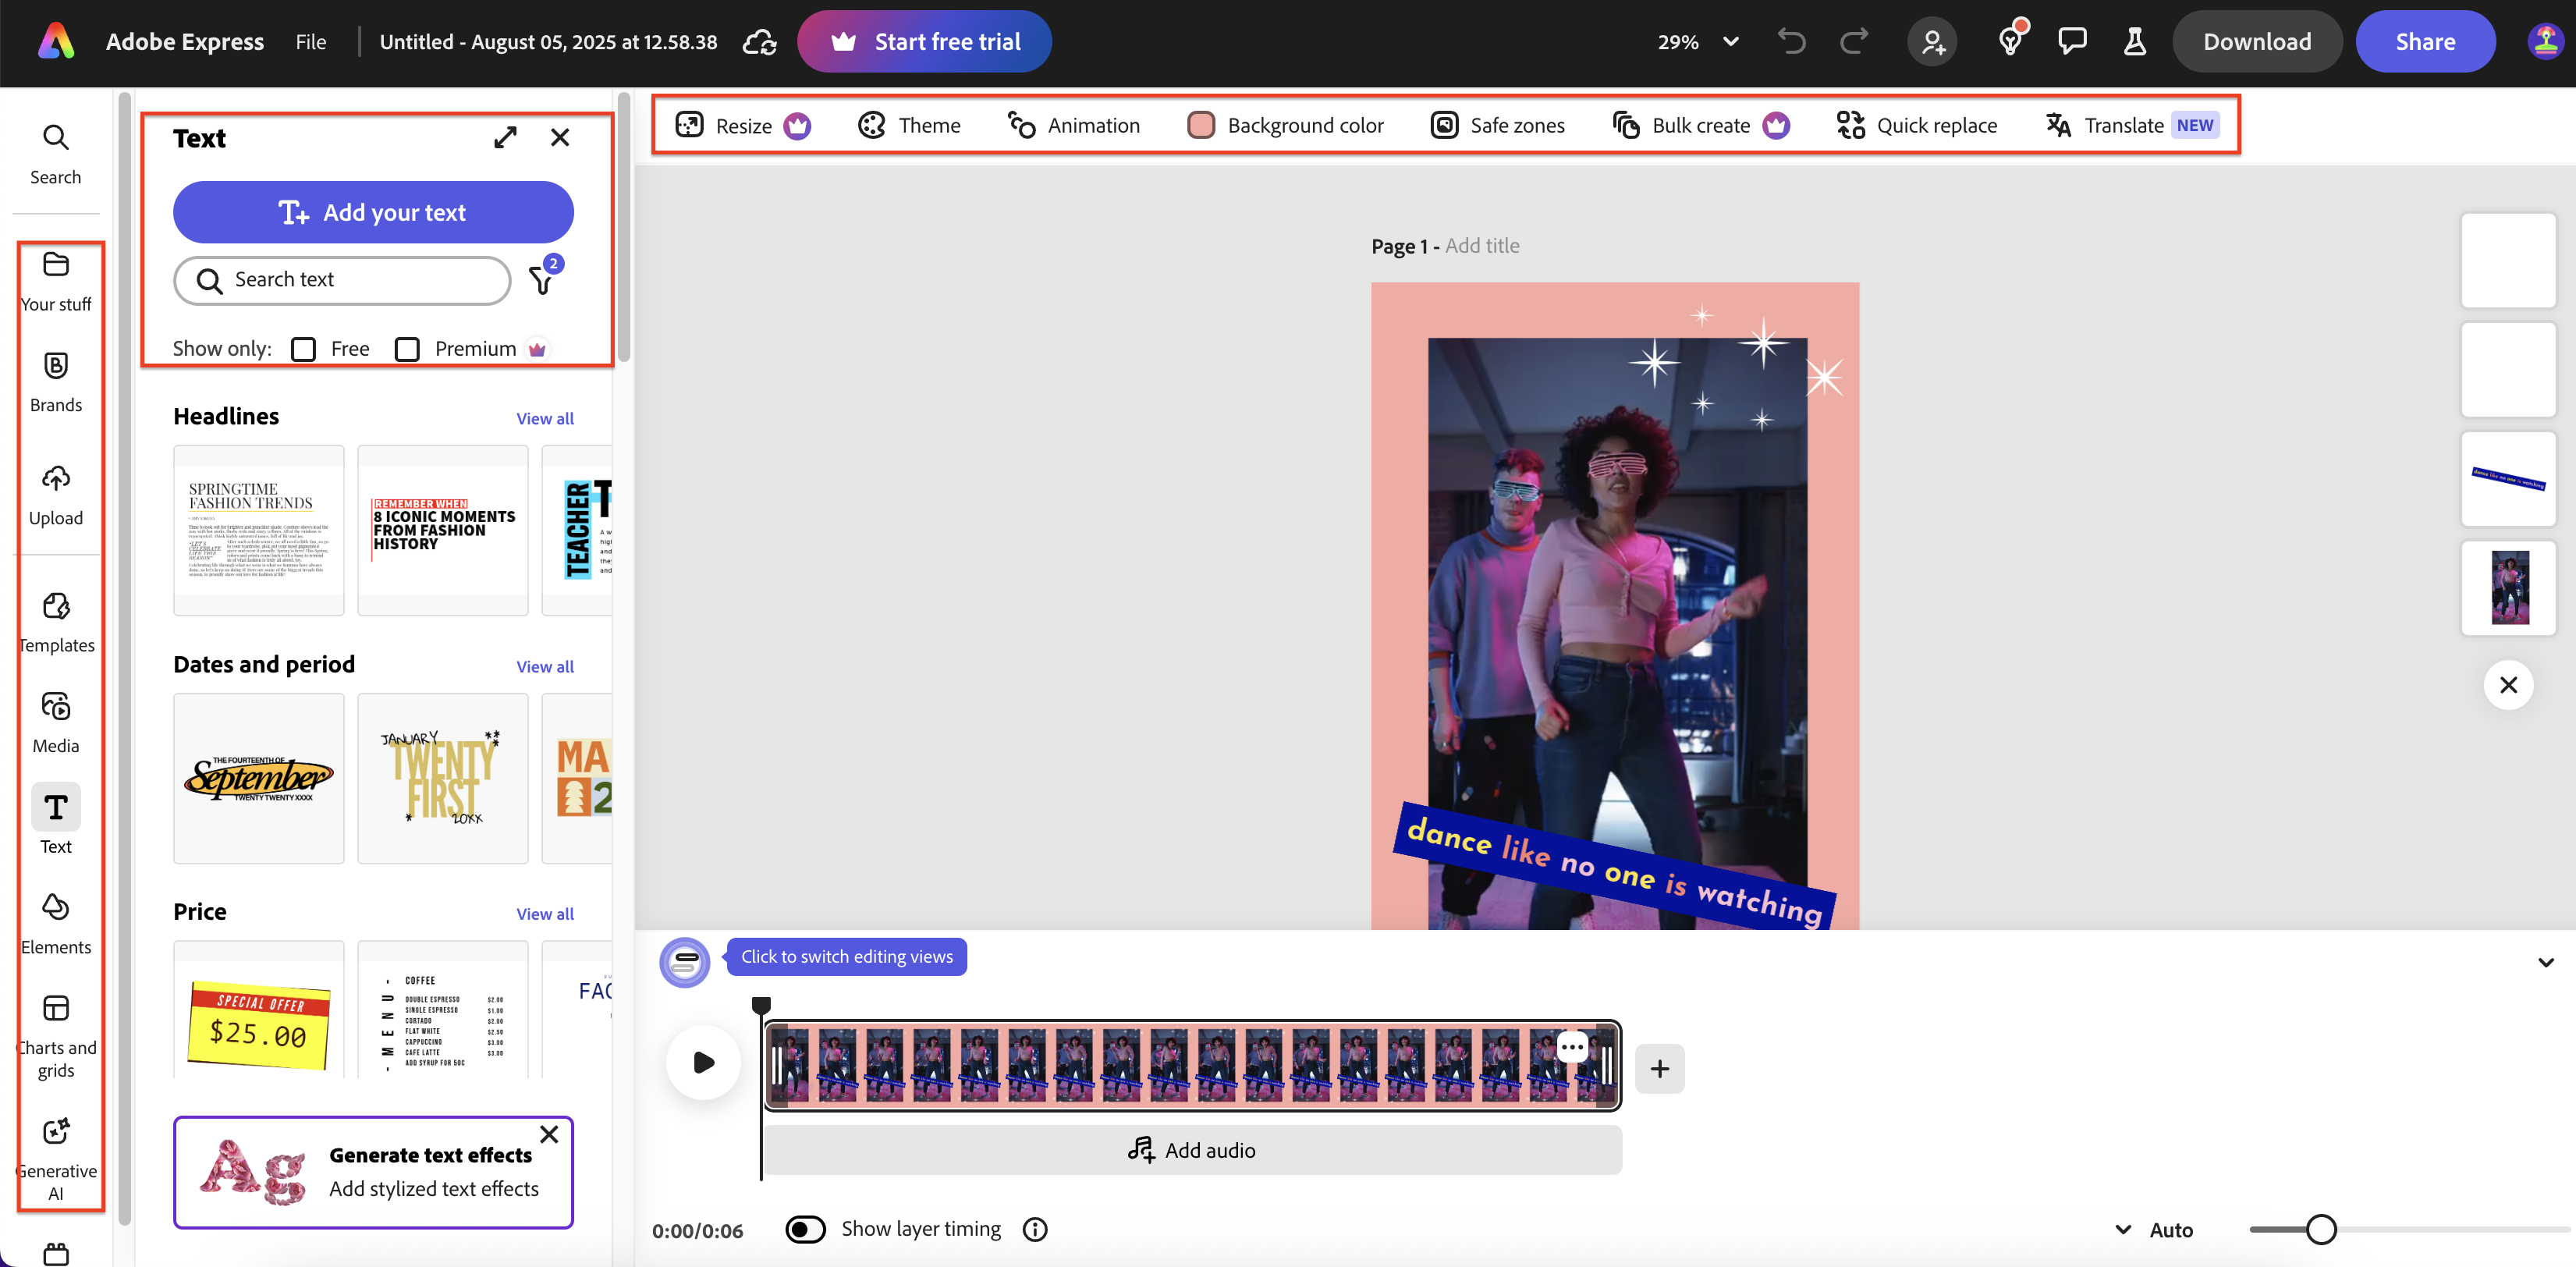Click the cloud sync status icon
This screenshot has width=2576, height=1267.
pyautogui.click(x=760, y=42)
